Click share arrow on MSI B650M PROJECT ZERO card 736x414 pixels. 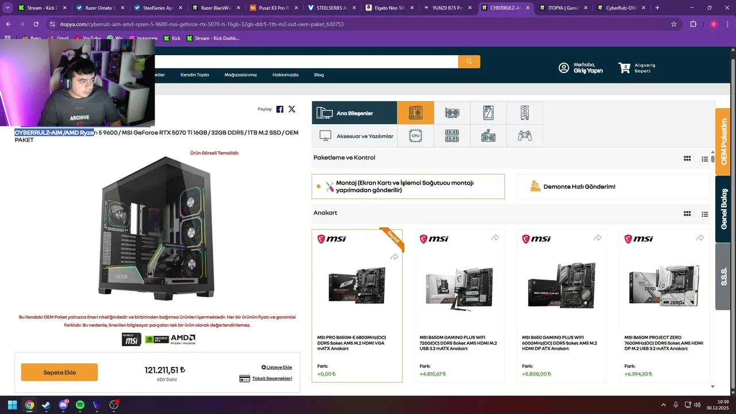click(700, 238)
